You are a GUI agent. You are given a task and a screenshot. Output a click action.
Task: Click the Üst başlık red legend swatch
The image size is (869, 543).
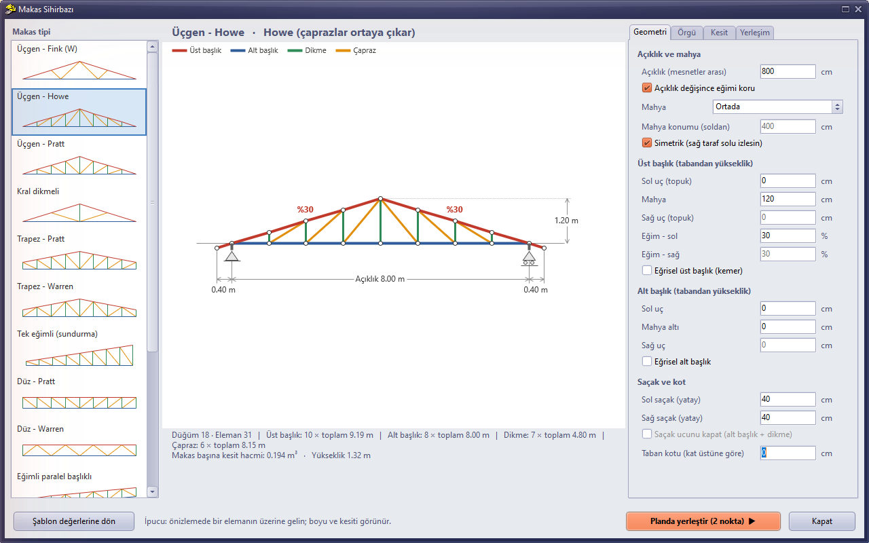click(x=179, y=51)
